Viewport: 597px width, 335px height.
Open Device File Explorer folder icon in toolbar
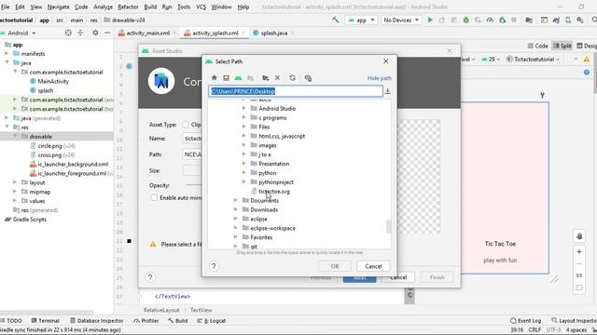tap(529, 20)
